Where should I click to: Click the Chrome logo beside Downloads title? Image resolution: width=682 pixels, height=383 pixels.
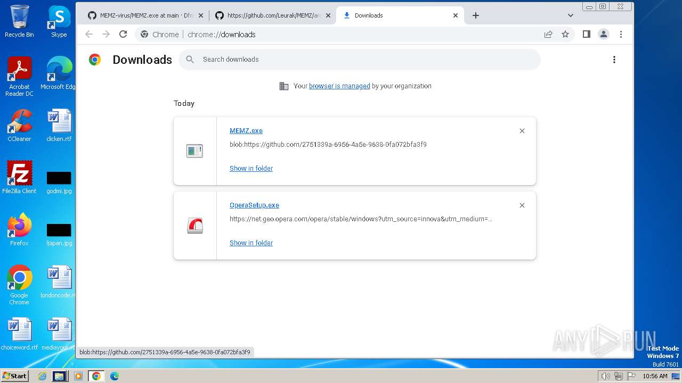tap(95, 60)
